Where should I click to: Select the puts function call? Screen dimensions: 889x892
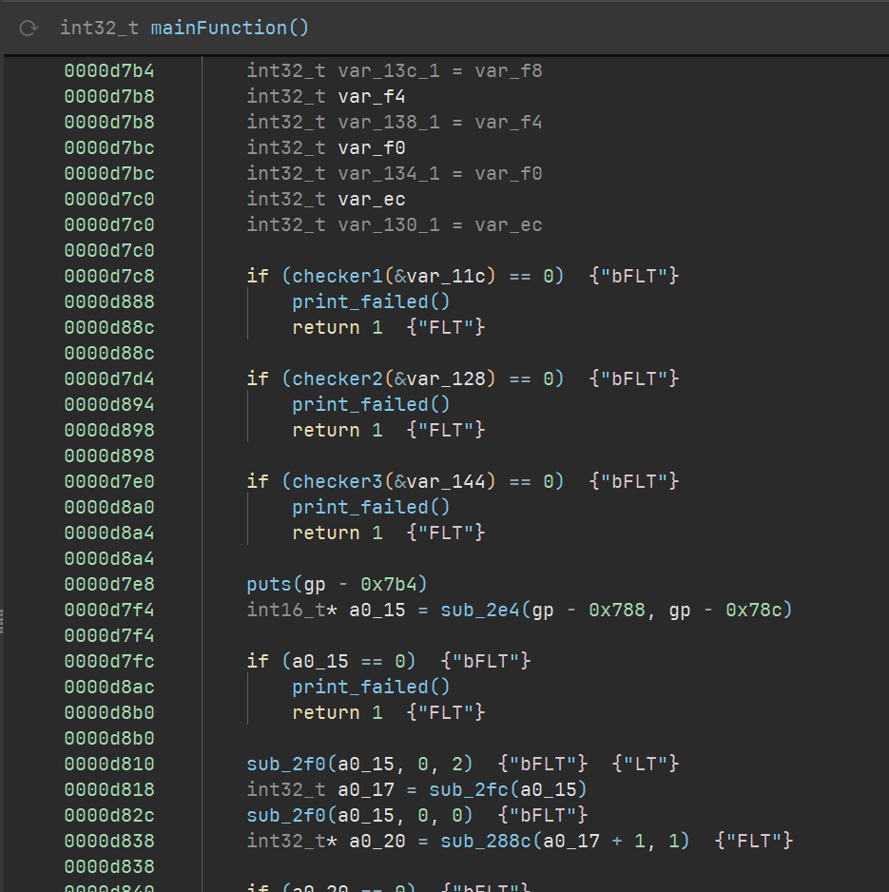click(x=269, y=584)
